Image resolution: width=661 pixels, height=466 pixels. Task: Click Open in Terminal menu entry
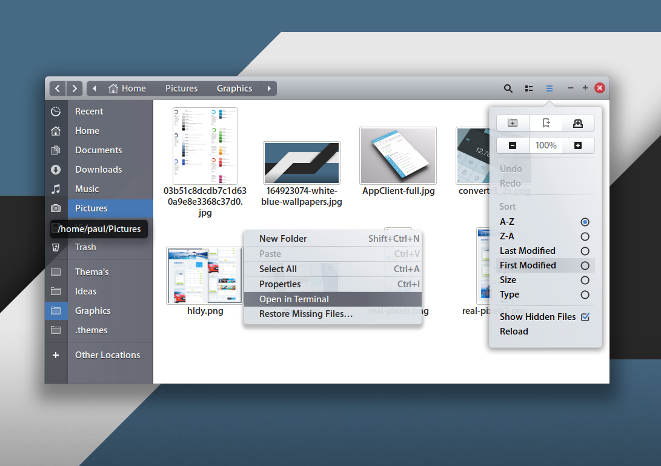coord(333,299)
